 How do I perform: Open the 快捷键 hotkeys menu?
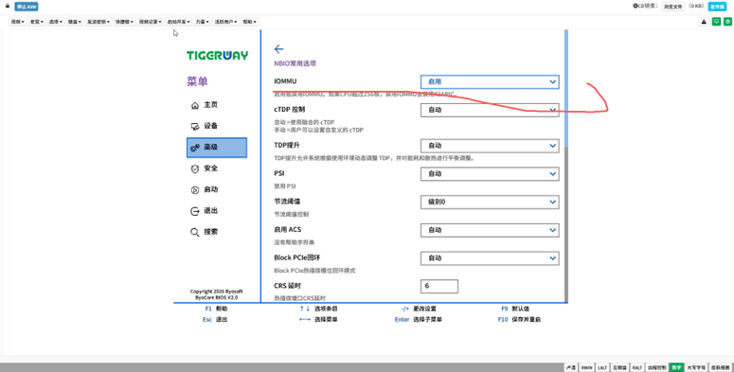click(x=124, y=22)
